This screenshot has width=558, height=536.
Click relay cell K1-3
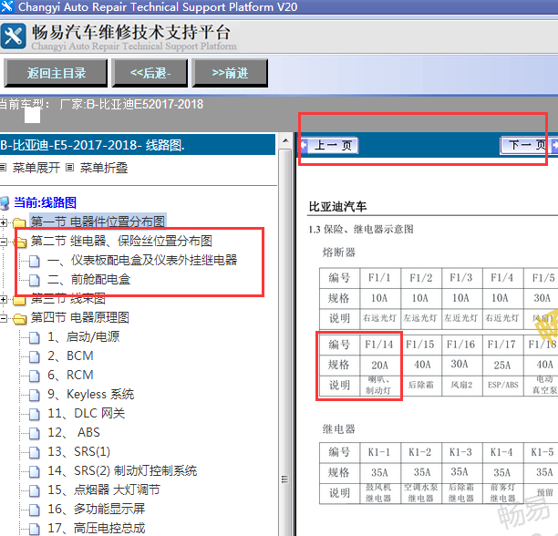pyautogui.click(x=461, y=452)
